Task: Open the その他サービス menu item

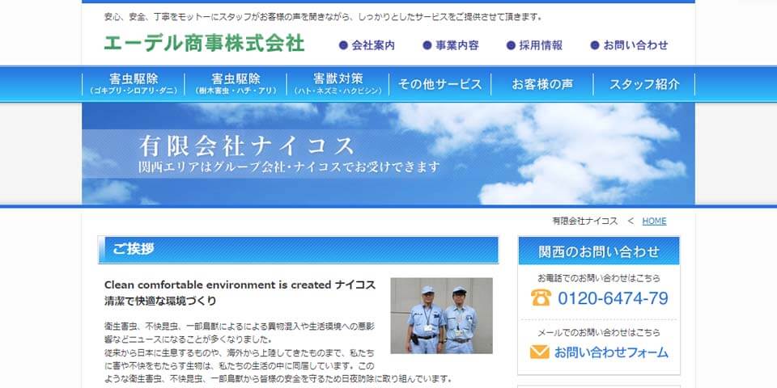Action: (x=440, y=84)
